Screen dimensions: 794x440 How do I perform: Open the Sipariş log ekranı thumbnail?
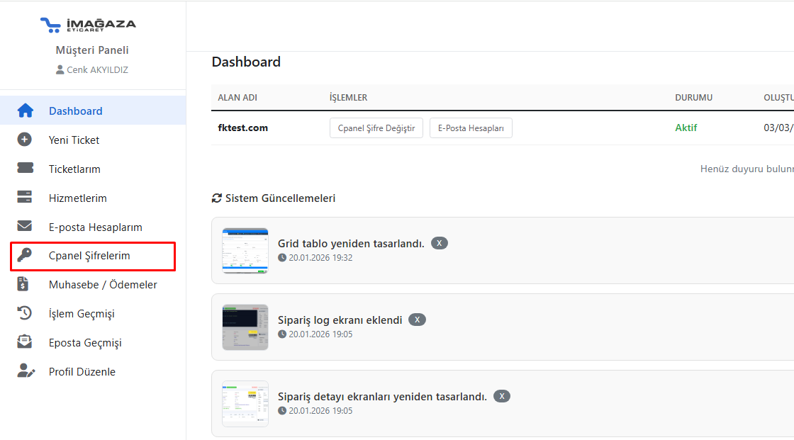coord(245,327)
